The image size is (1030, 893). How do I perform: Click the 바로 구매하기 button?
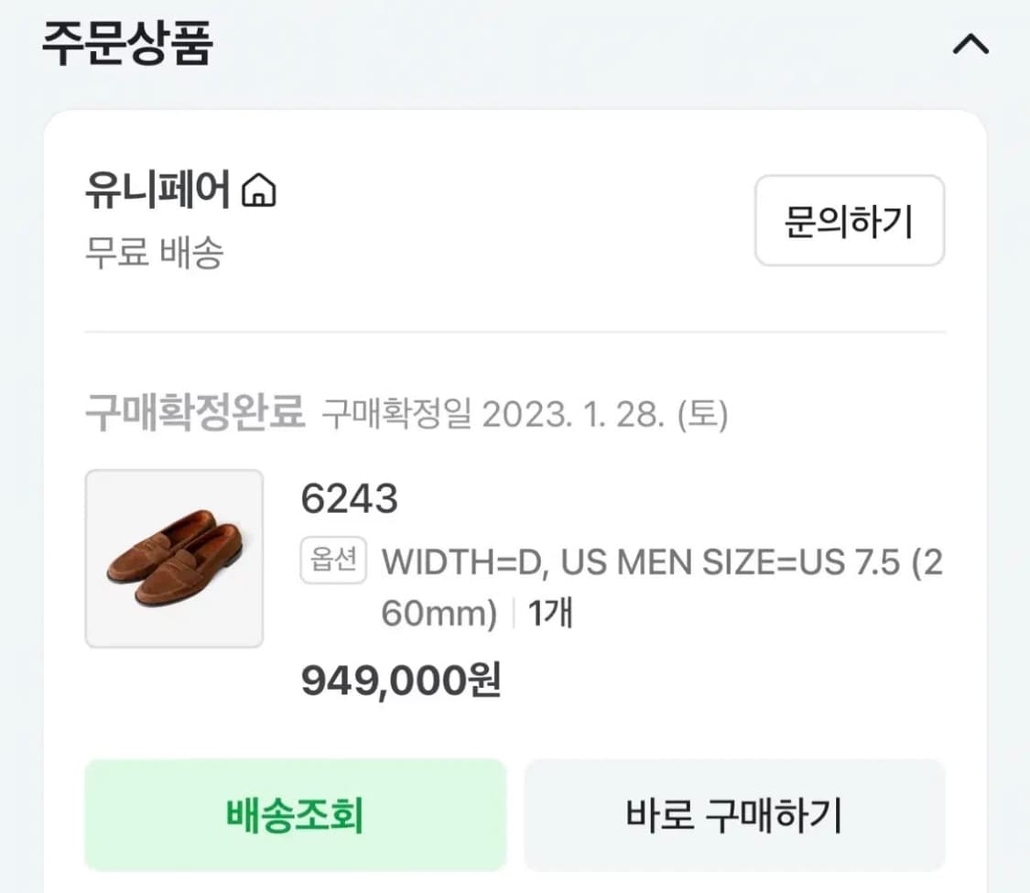(x=734, y=814)
